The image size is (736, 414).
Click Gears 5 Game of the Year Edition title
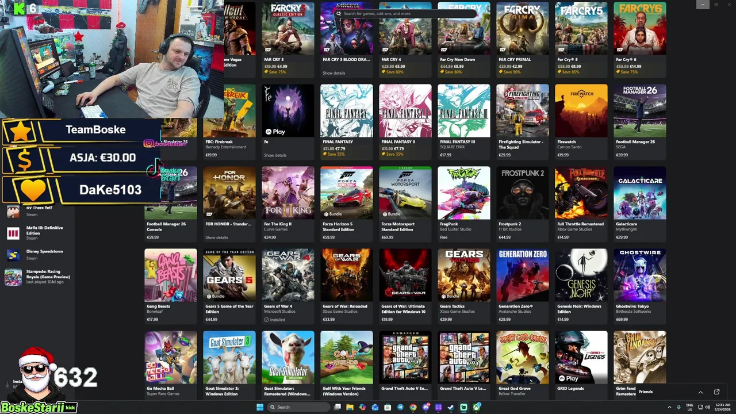coord(229,309)
